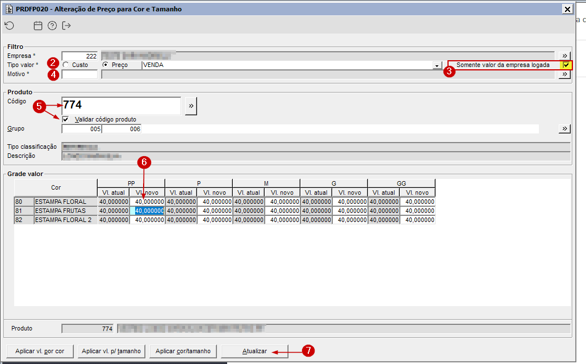
Task: Click the Grupo field with 006
Action: tap(122, 129)
